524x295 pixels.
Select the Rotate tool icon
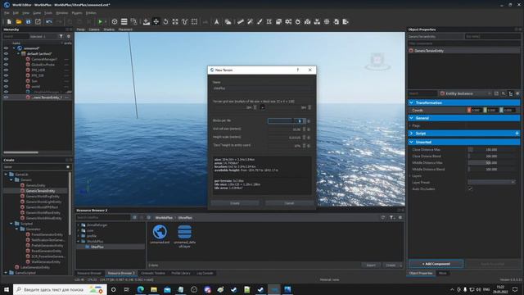point(165,22)
